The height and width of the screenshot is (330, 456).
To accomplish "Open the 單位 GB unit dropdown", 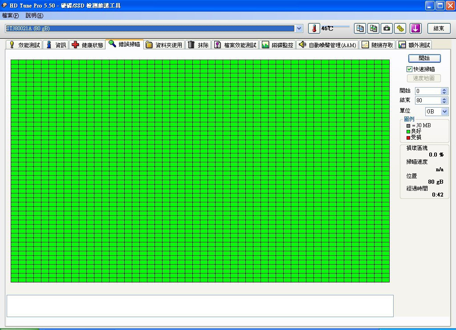I will point(444,112).
